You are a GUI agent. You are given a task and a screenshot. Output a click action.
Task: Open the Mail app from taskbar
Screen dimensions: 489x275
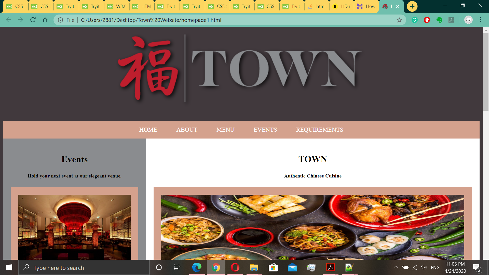click(292, 267)
